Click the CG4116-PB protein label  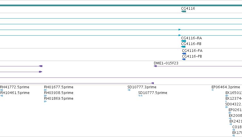click(192, 56)
